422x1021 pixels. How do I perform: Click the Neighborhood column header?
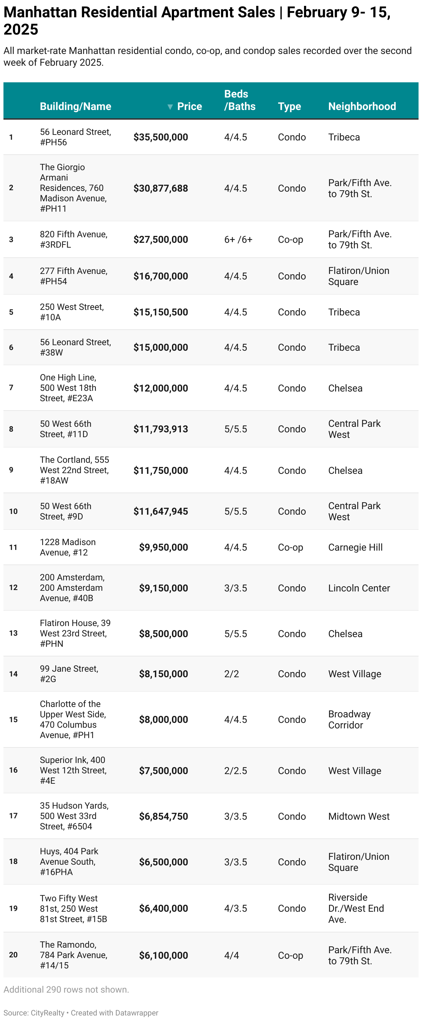[x=362, y=106]
